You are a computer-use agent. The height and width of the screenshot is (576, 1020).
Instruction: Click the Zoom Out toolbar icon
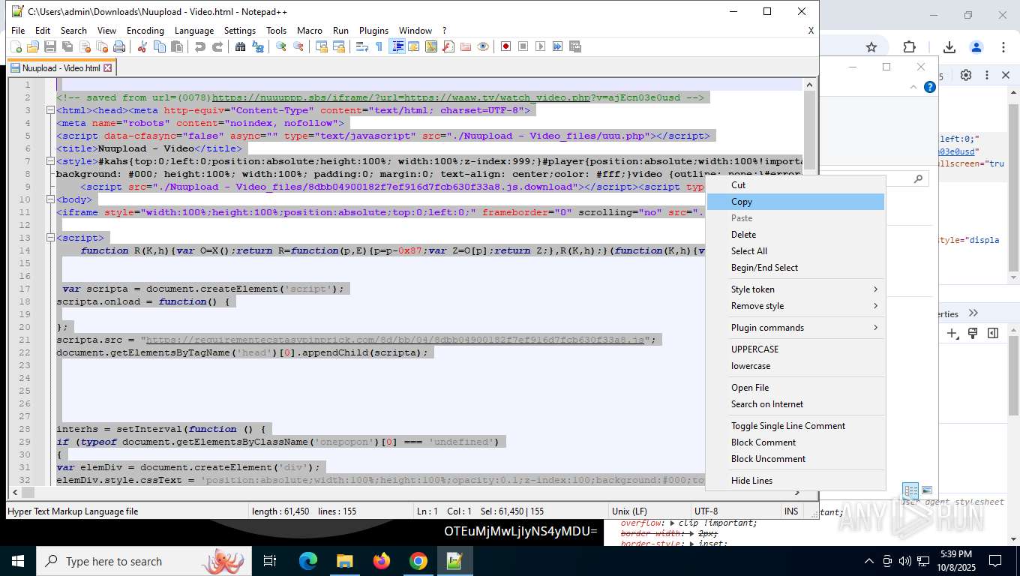tap(298, 46)
